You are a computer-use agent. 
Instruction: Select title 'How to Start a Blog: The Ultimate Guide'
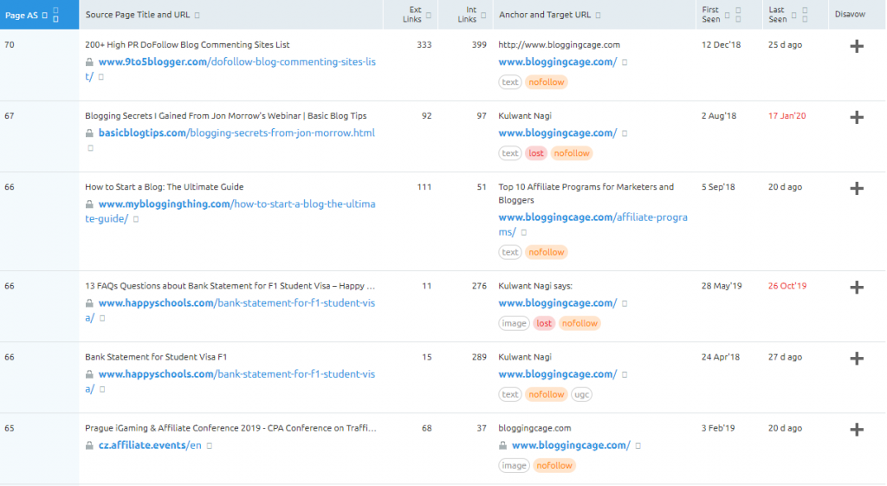(x=164, y=187)
